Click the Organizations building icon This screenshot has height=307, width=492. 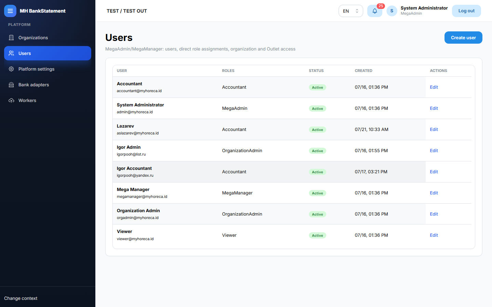(x=11, y=38)
